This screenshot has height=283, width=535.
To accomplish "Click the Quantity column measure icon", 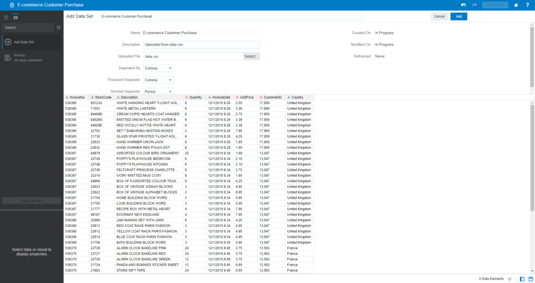I will click(187, 97).
